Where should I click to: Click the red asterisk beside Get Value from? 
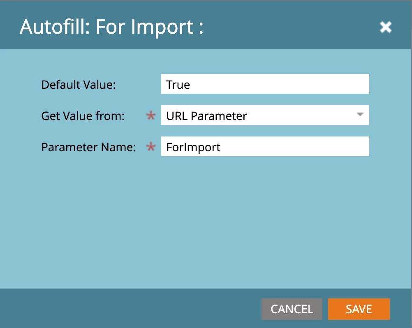(151, 115)
